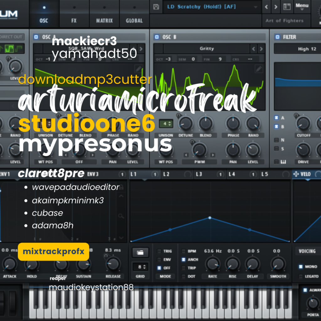
Task: Select the square sub oscillator waveform icon
Action: 9,49
